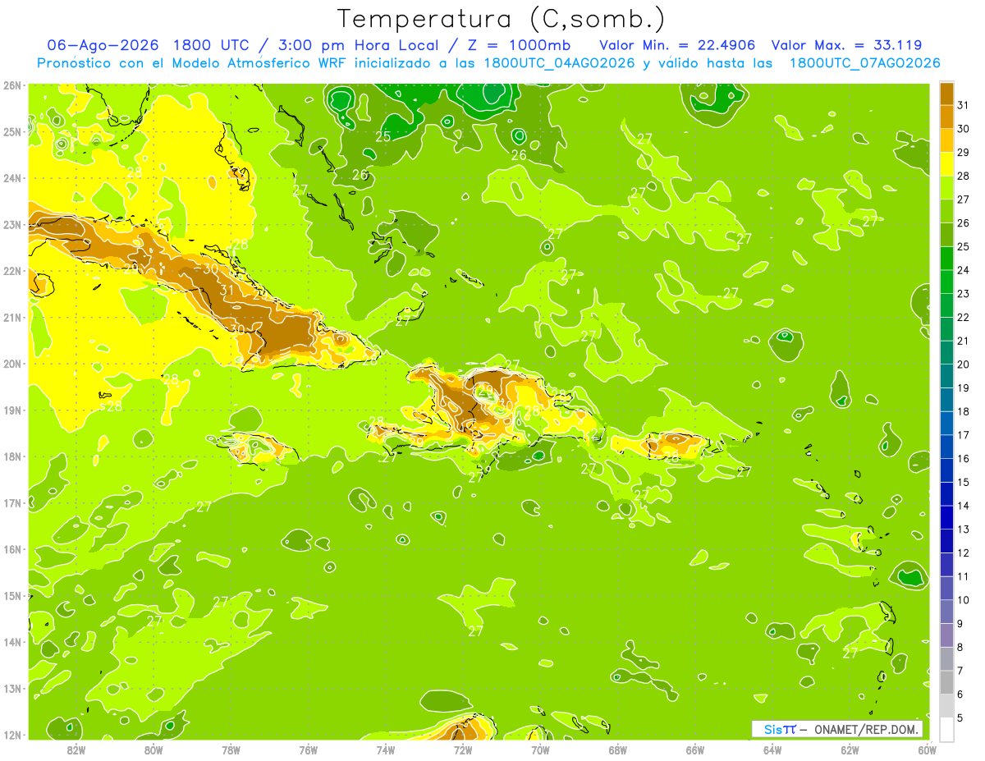The height and width of the screenshot is (761, 985).
Task: Click the '76W' longitude axis label
Action: pyautogui.click(x=308, y=750)
